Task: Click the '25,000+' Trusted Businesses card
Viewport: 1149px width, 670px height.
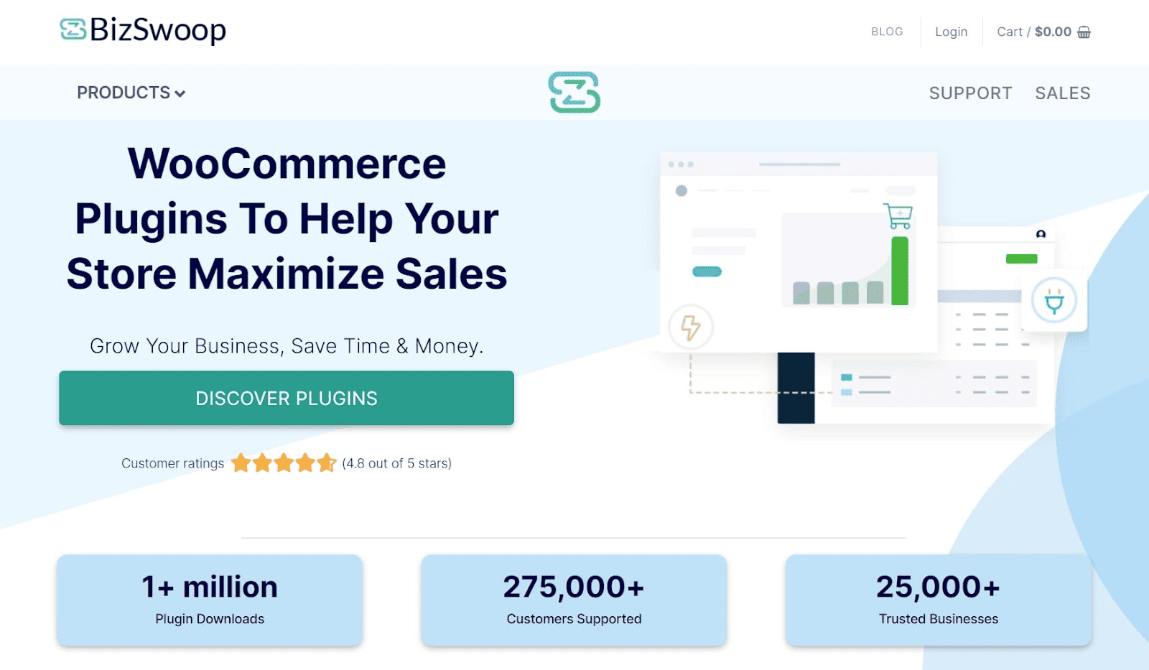Action: (x=939, y=600)
